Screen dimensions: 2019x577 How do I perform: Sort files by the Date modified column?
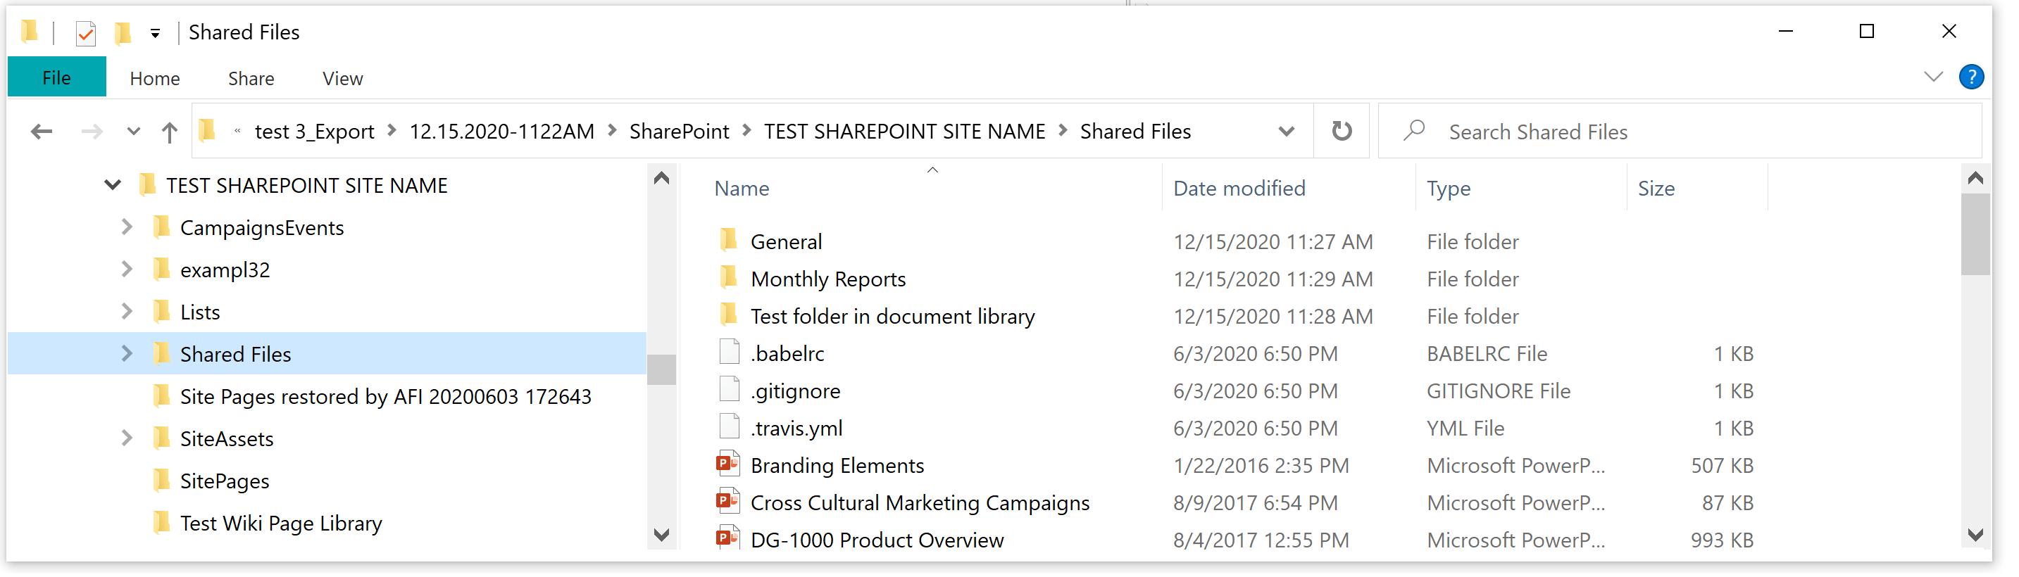1238,188
